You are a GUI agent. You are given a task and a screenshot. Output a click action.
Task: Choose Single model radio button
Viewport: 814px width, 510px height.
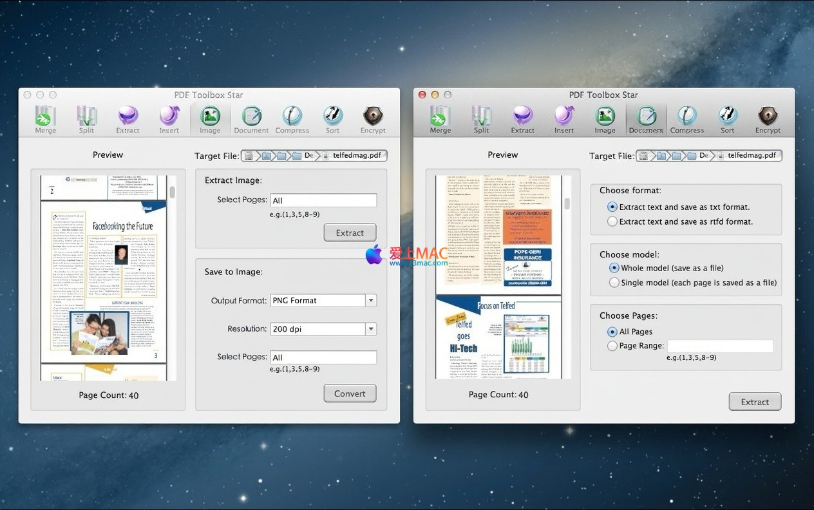[x=614, y=283]
